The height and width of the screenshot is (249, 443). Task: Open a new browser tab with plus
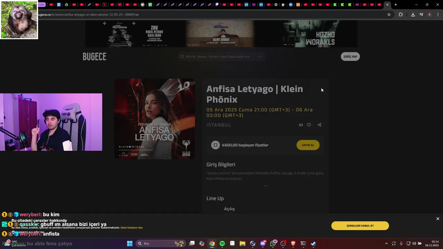tap(396, 4)
